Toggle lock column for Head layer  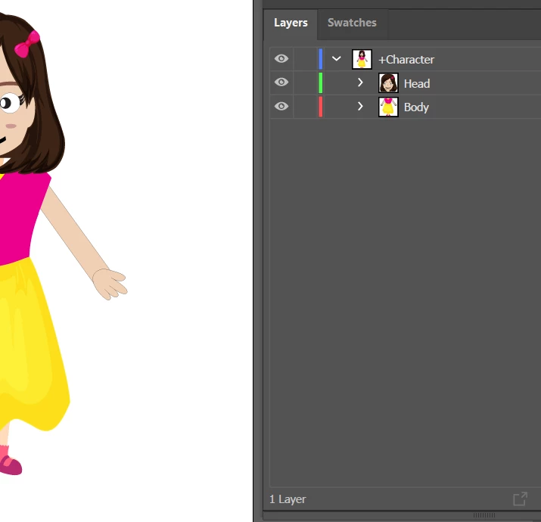pyautogui.click(x=306, y=82)
